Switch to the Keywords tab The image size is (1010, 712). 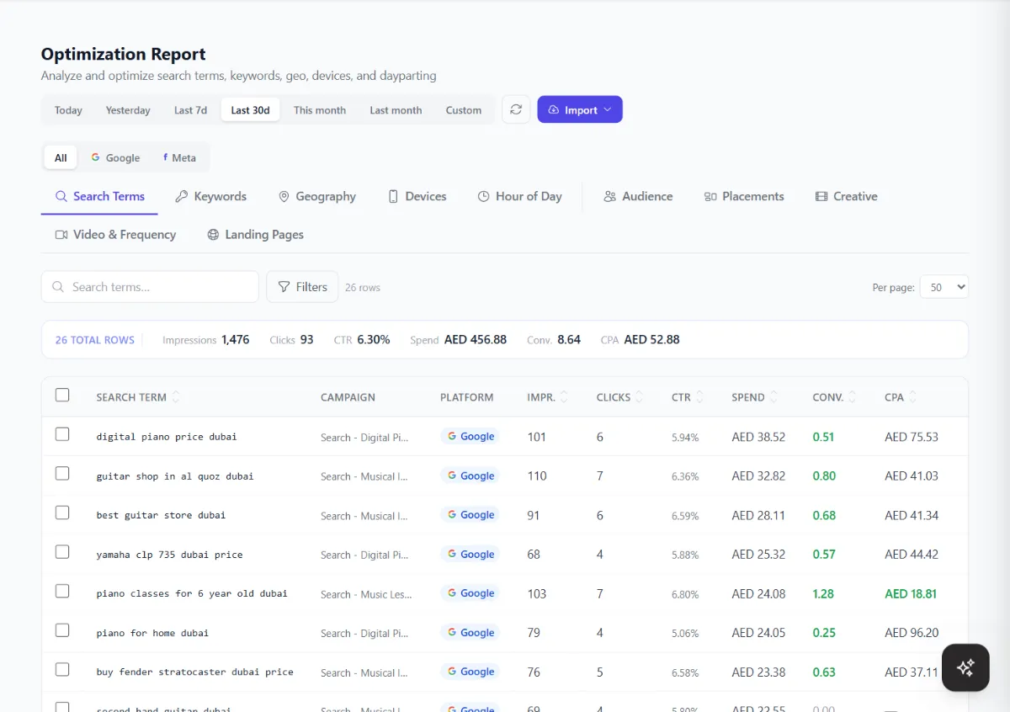[x=210, y=196]
